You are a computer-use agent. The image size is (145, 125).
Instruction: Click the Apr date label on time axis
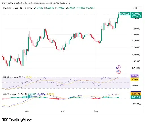click(62, 111)
